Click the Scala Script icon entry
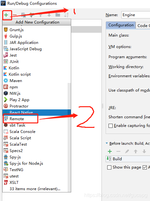Image resolution: width=150 pixels, height=201 pixels. click(6, 138)
